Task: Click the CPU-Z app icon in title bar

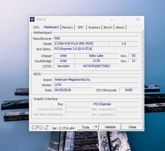Action: click(32, 19)
